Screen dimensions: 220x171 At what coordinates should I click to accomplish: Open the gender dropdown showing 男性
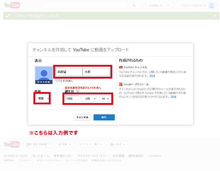click(x=42, y=99)
